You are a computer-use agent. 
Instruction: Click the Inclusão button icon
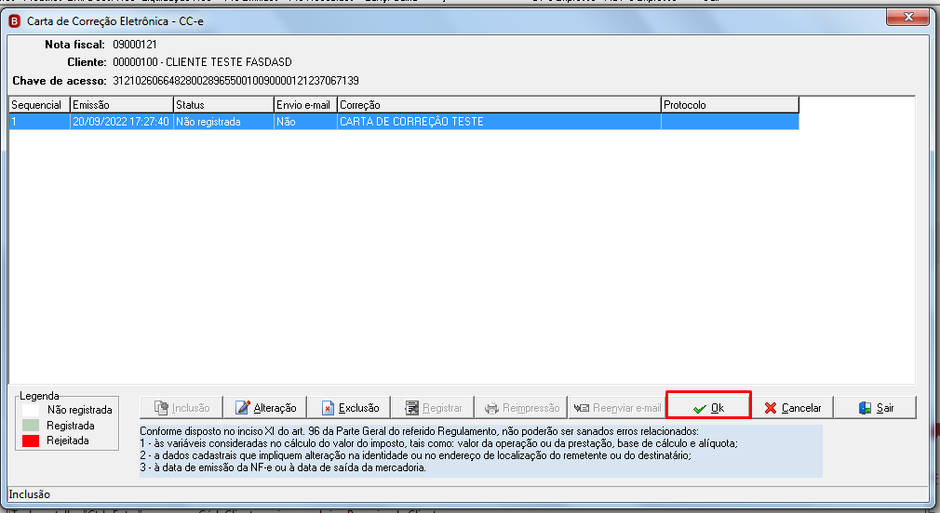coord(161,408)
